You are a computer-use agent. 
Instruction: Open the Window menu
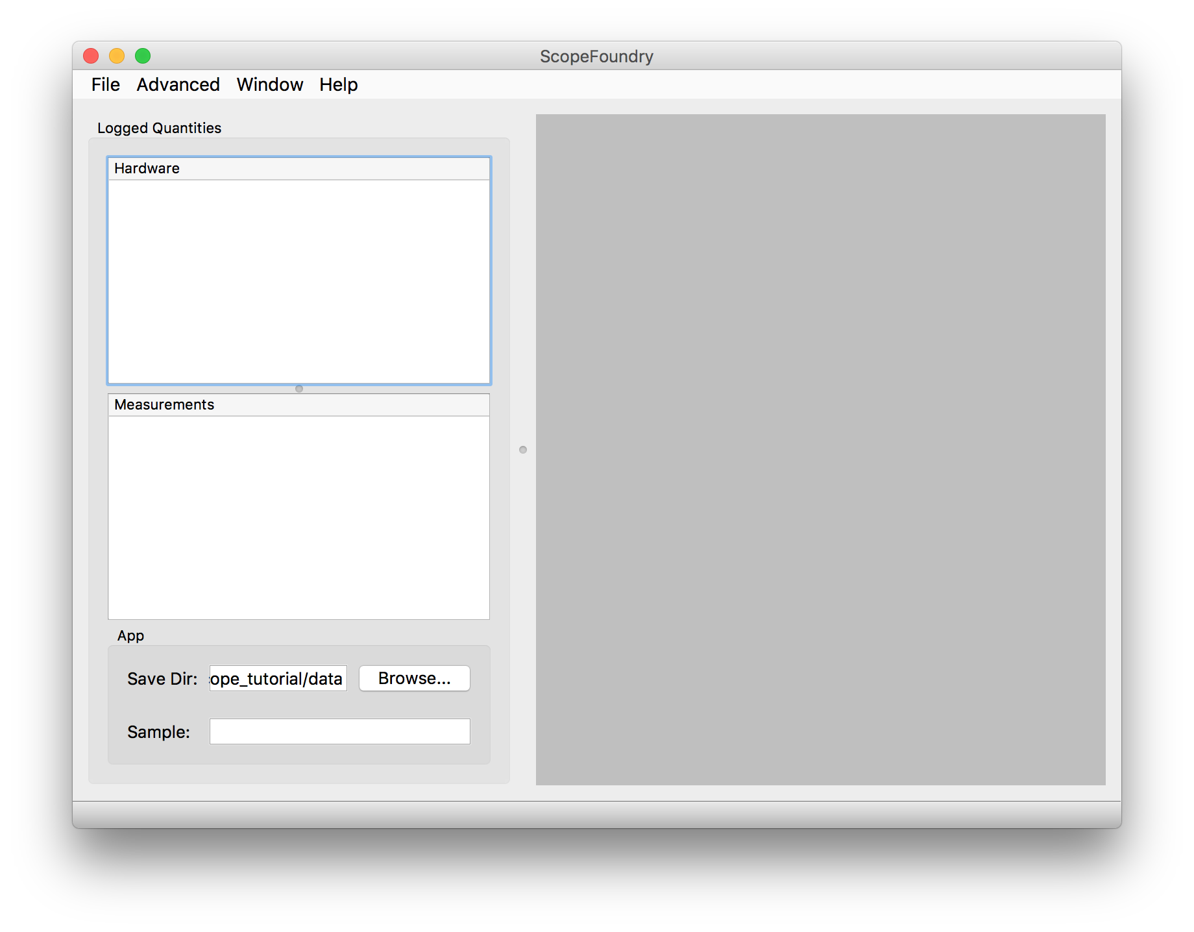pos(269,84)
